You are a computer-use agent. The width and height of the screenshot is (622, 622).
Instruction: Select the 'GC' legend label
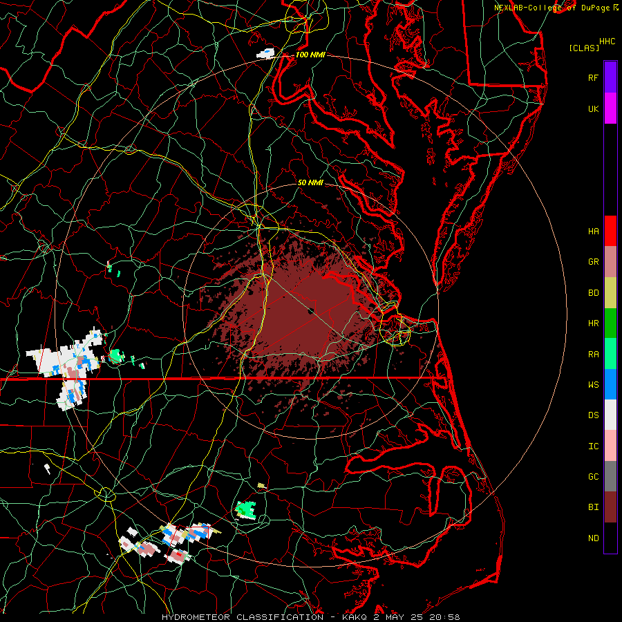point(593,477)
